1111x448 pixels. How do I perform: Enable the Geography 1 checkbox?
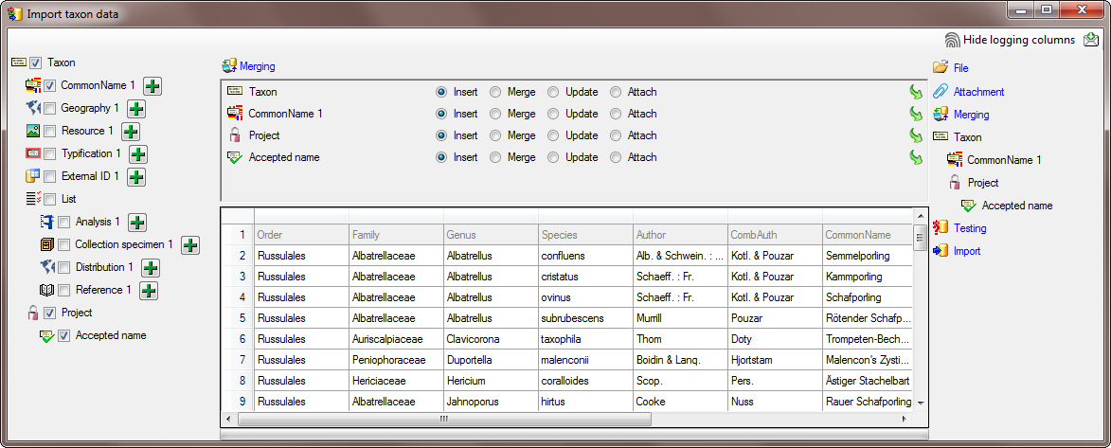[x=50, y=109]
